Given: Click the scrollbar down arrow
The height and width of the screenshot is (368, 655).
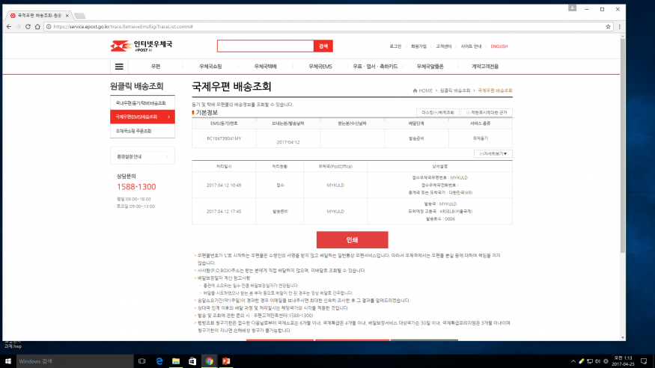Looking at the screenshot, I should [622, 337].
